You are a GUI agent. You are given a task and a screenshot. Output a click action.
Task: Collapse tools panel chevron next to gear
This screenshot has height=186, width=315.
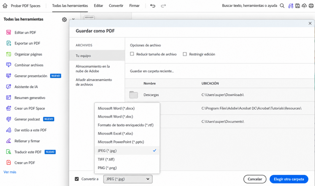click(73, 19)
